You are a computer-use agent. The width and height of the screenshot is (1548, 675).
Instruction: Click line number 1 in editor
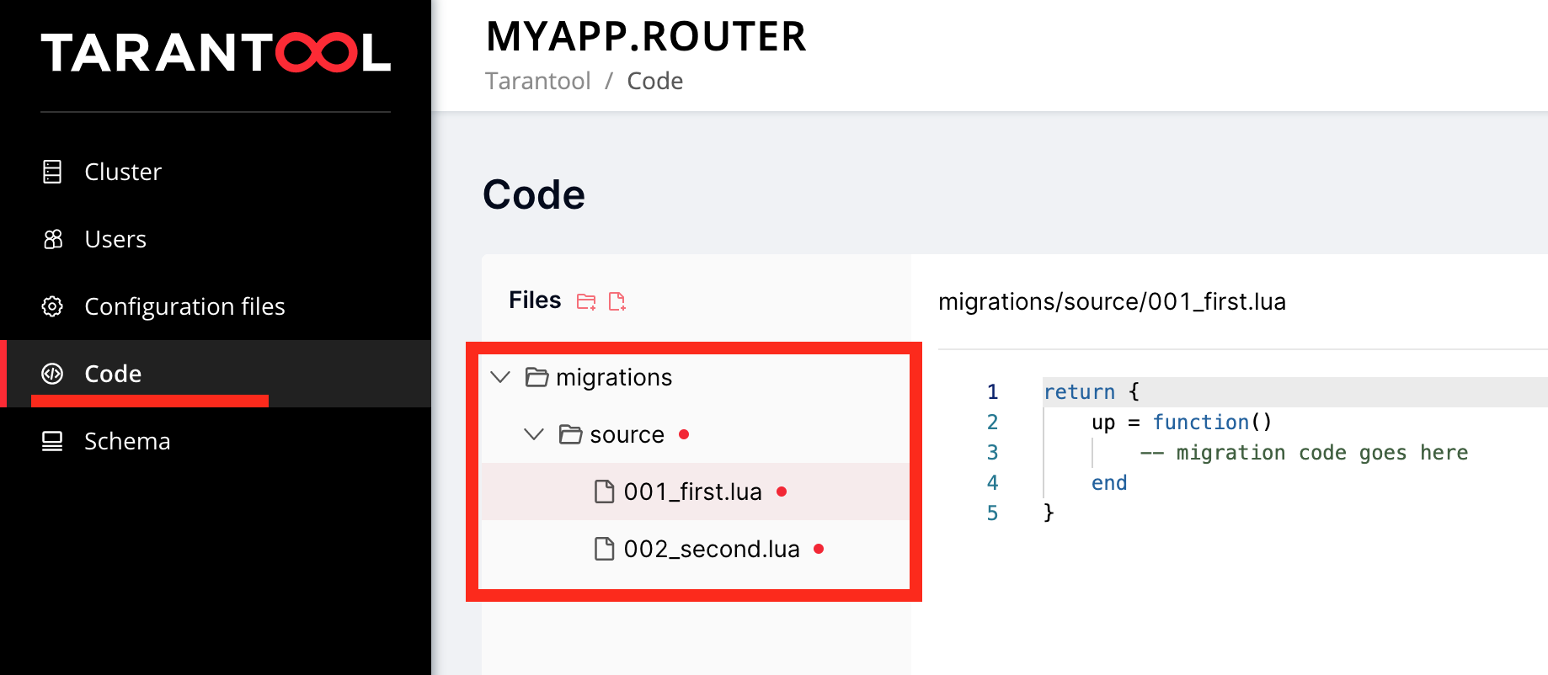point(992,392)
